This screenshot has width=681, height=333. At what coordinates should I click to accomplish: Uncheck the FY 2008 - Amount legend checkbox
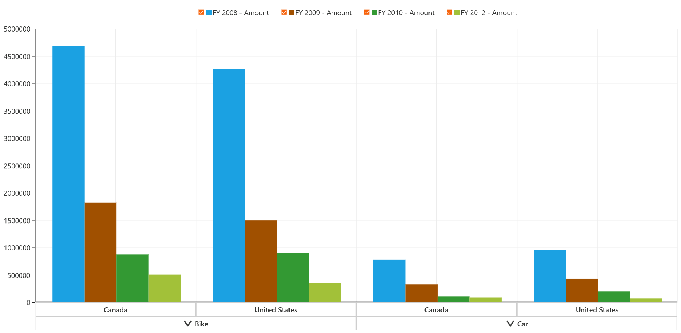coord(201,13)
